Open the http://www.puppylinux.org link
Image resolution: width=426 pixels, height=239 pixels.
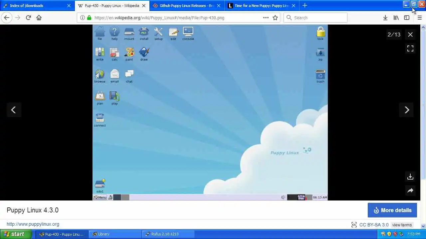pos(33,224)
